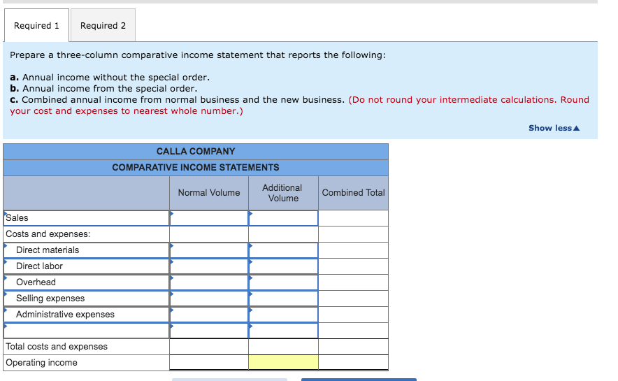Click the Combined Total column header
This screenshot has width=618, height=381.
coord(353,193)
